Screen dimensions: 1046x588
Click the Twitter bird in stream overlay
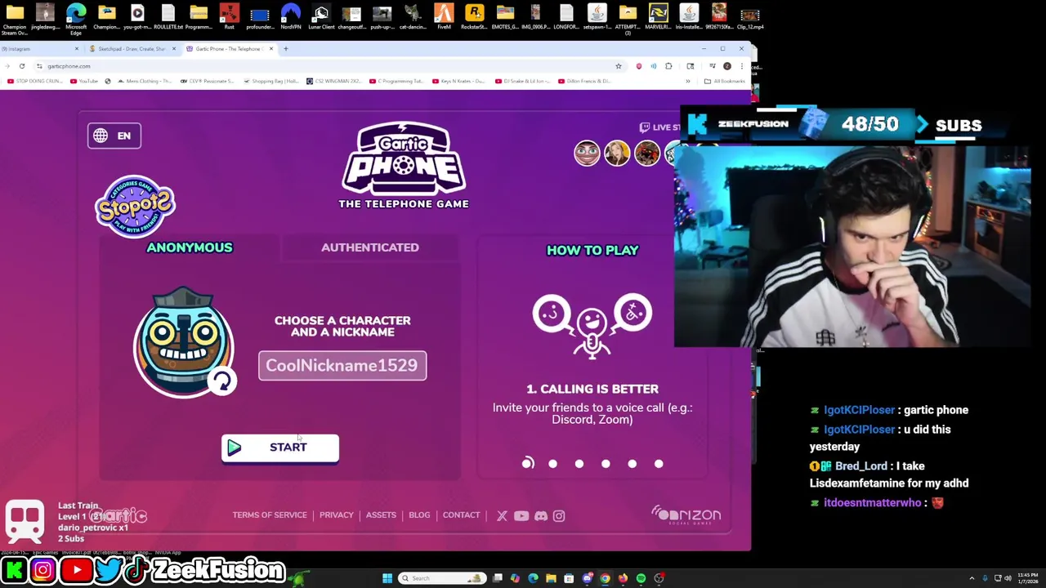click(x=109, y=570)
